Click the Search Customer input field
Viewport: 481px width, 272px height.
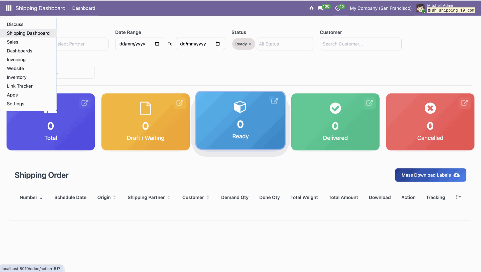(360, 44)
